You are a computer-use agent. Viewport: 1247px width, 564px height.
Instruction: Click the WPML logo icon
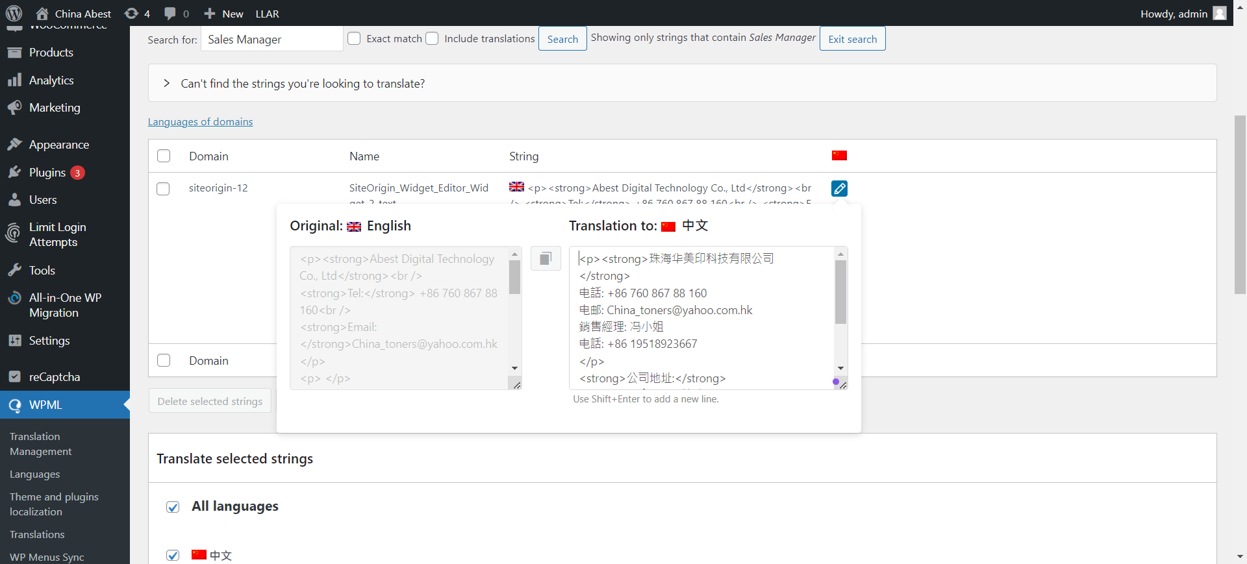click(x=15, y=406)
